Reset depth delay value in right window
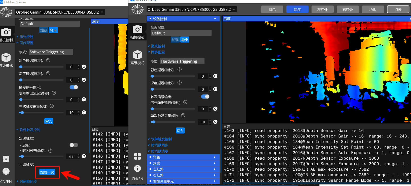 pos(215,89)
